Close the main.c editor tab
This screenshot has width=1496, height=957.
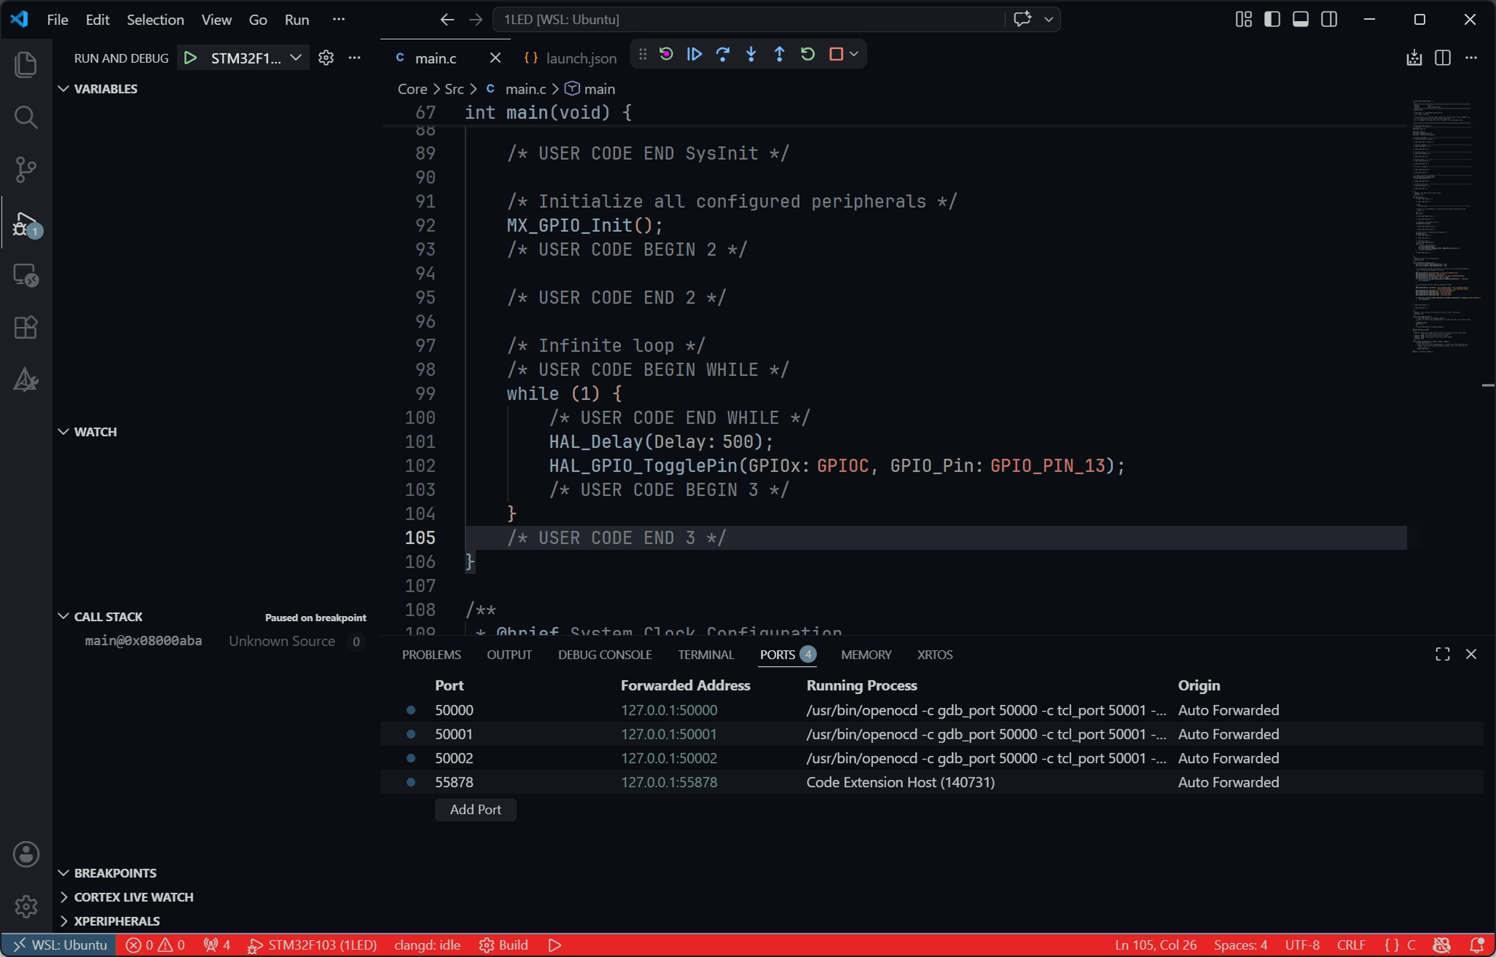495,58
